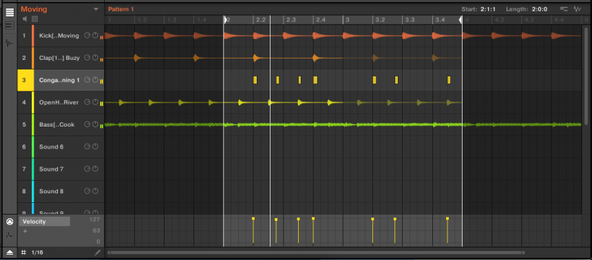
Task: Select the OpenH..River sound slot
Action: [59, 102]
